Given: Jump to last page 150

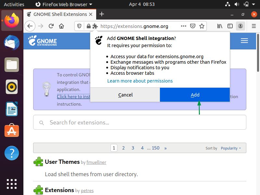Looking at the screenshot, I should [156, 148].
